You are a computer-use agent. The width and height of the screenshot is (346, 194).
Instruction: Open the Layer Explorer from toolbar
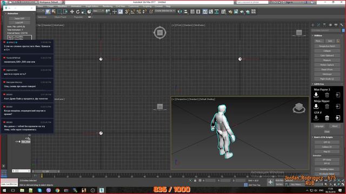[x=198, y=11]
